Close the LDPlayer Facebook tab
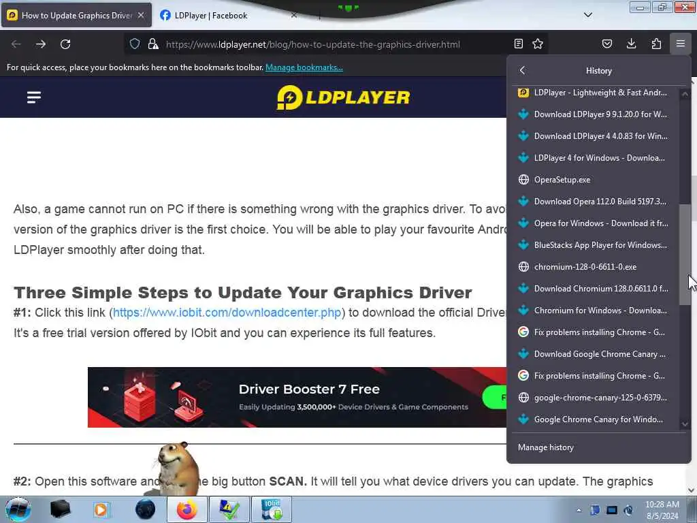The image size is (697, 523). pos(294,15)
